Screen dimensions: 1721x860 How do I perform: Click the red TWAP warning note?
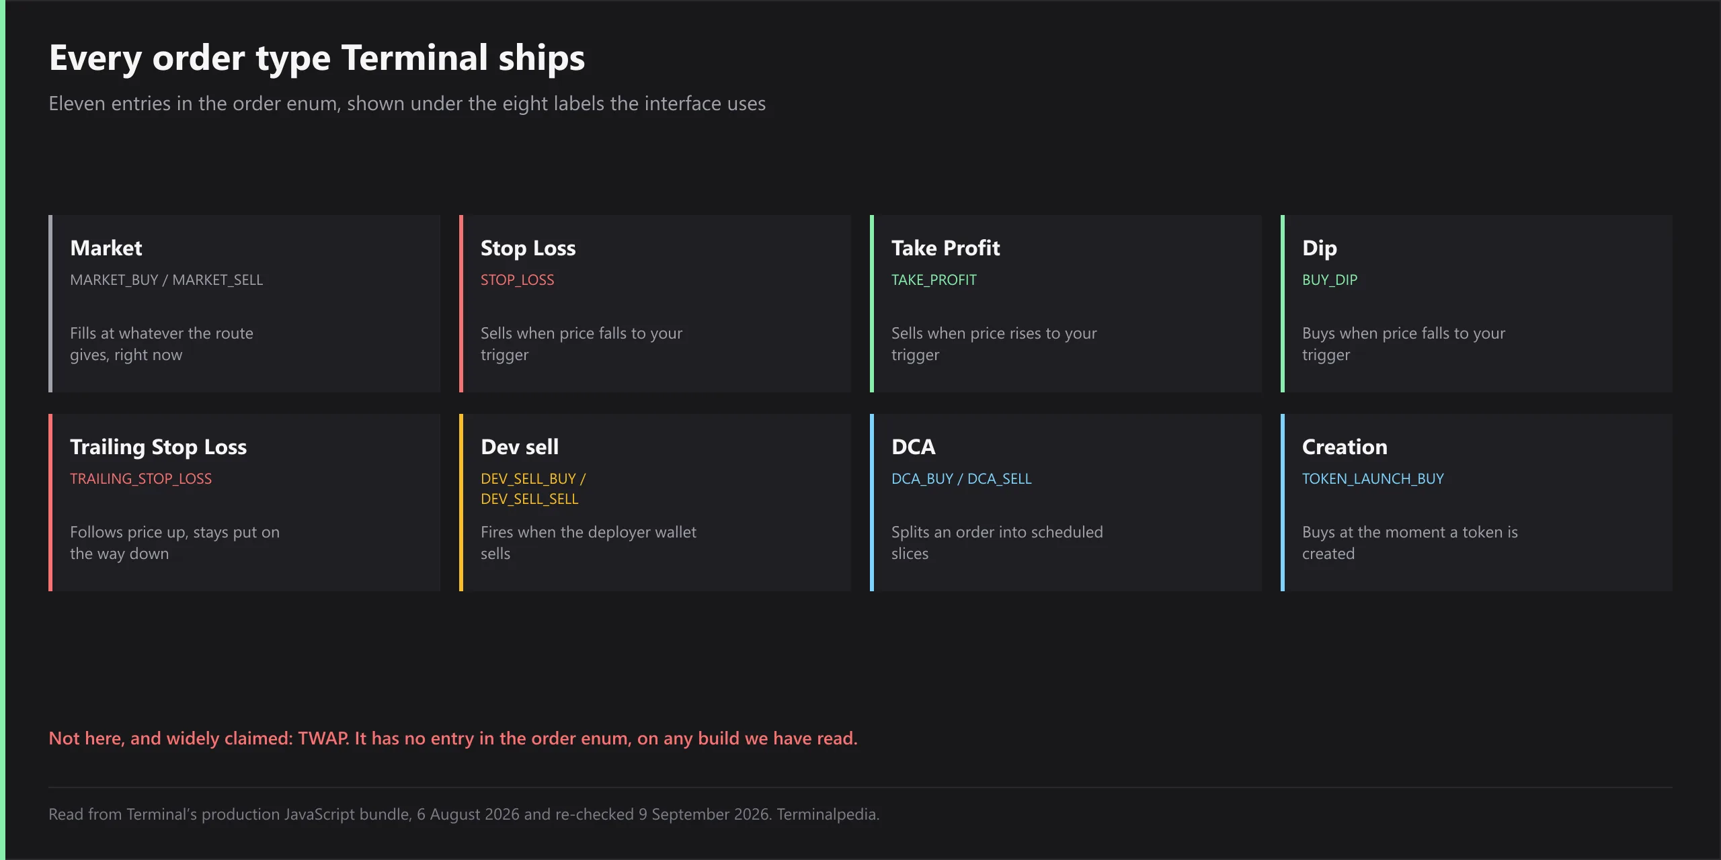pos(453,738)
